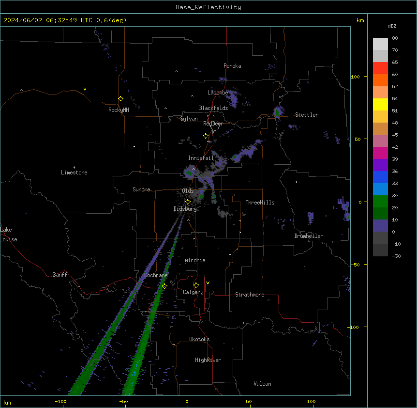
Task: Click the Airdrie city label
Action: pyautogui.click(x=195, y=260)
